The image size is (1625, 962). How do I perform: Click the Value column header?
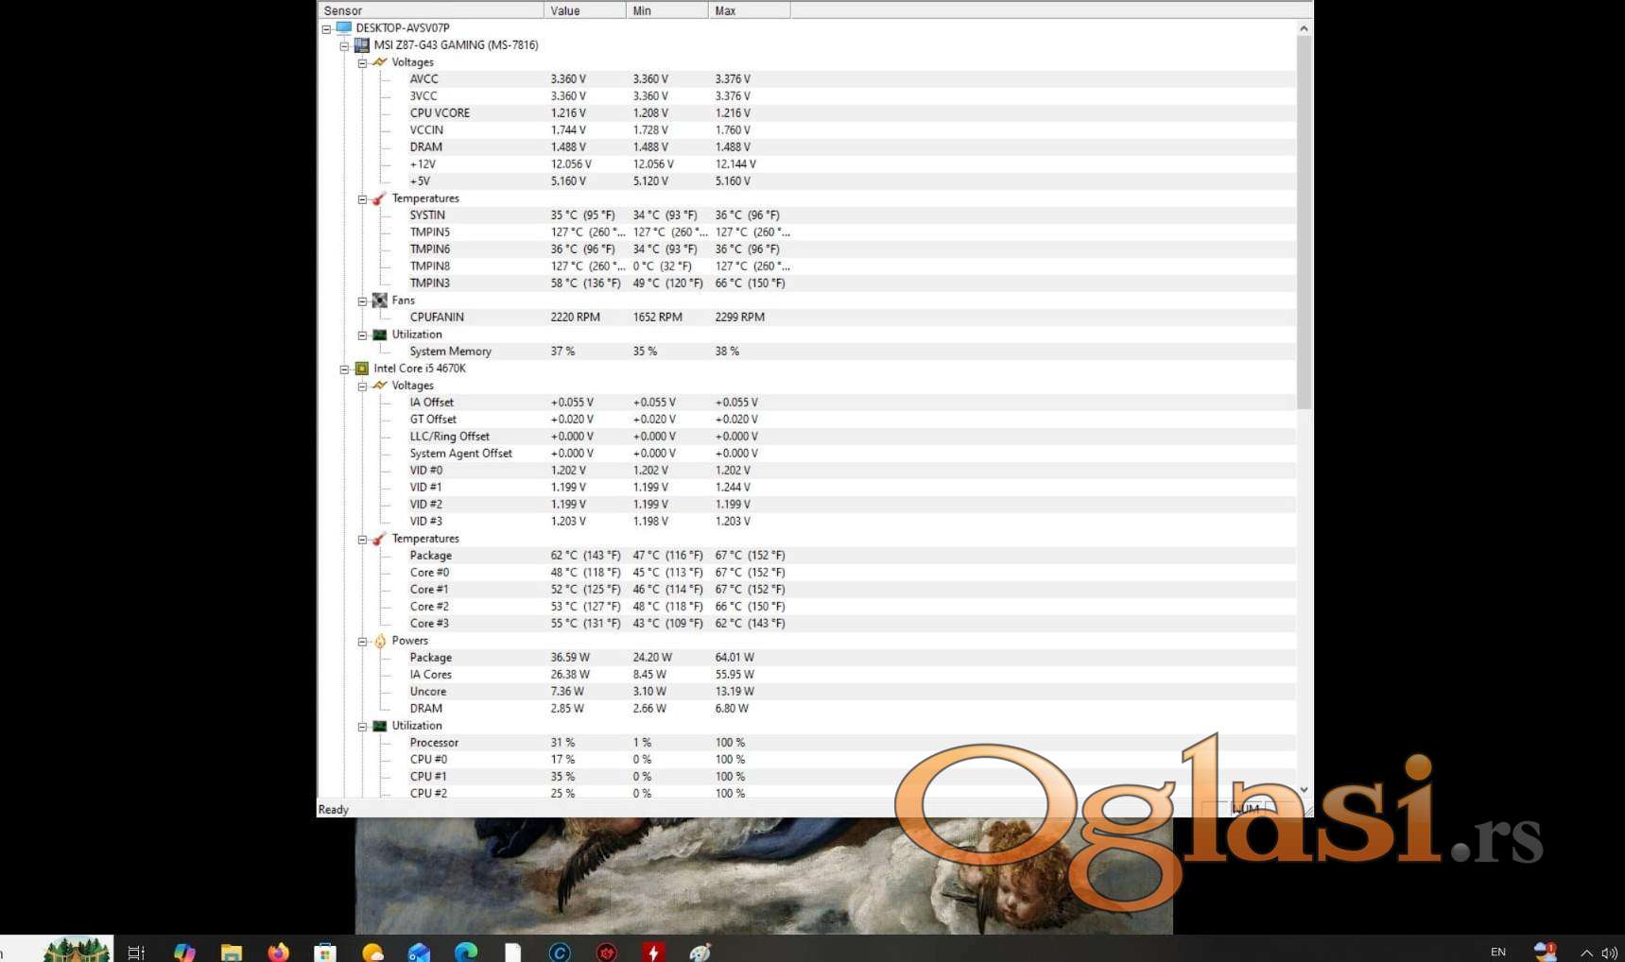point(584,10)
